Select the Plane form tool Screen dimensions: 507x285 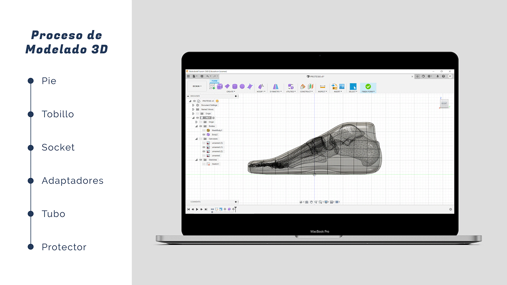coord(227,86)
